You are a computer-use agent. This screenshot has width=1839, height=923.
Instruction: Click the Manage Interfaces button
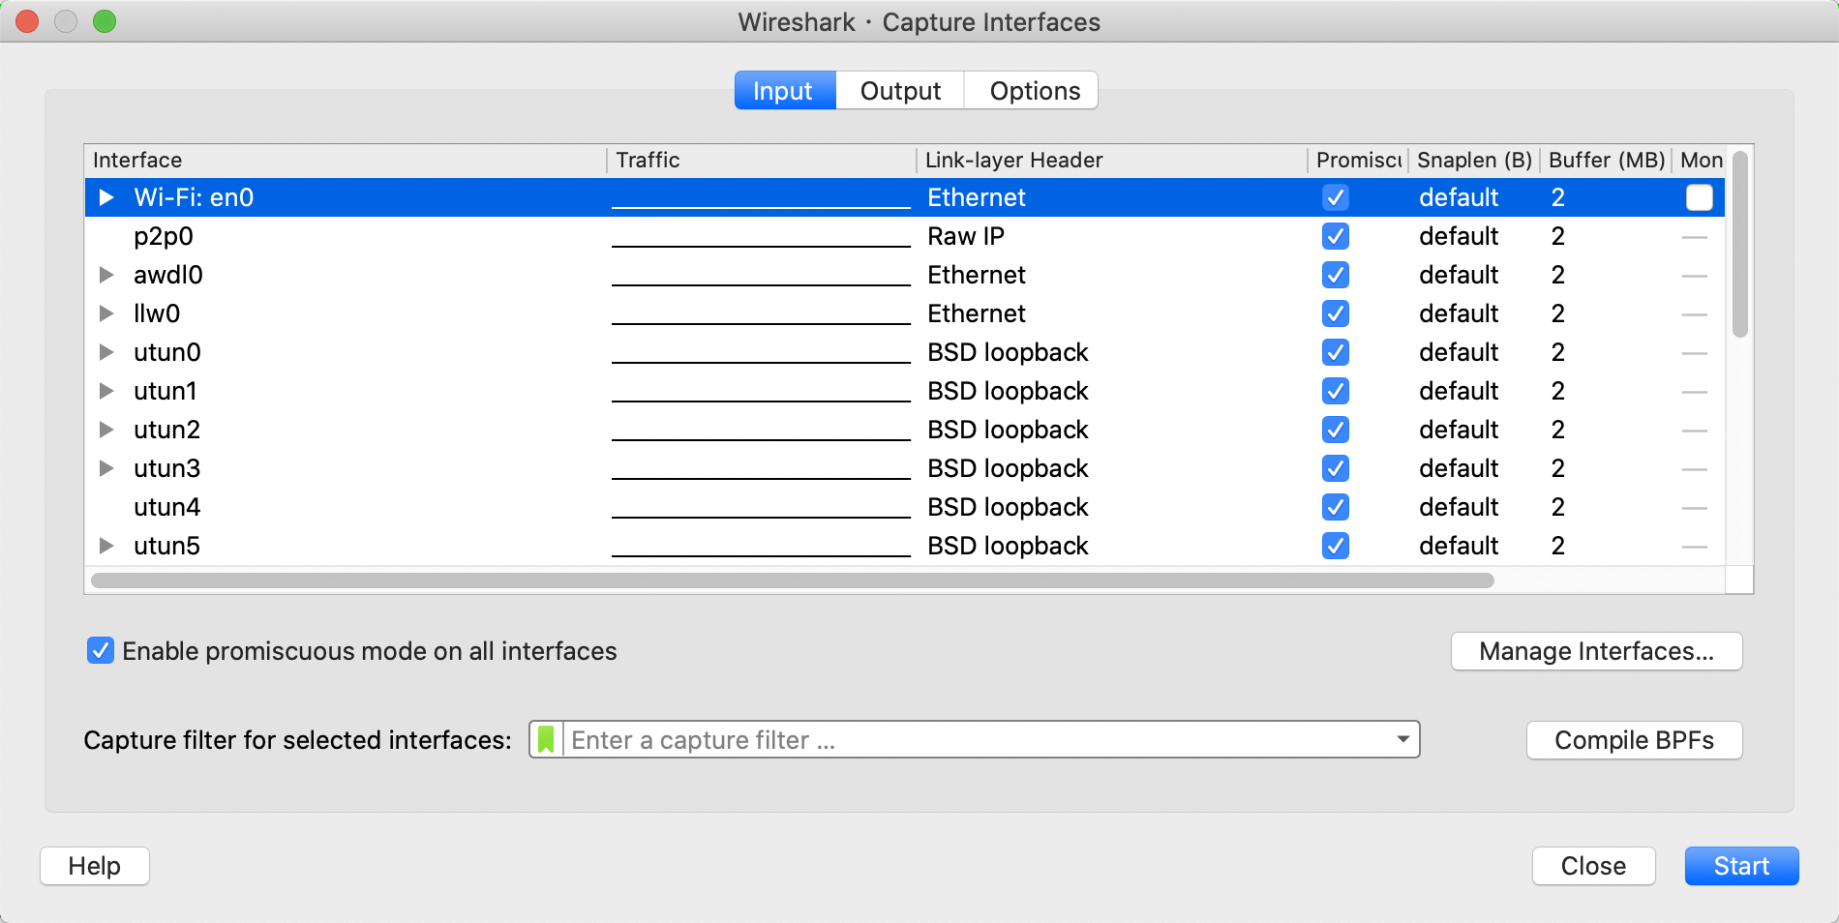pos(1596,651)
